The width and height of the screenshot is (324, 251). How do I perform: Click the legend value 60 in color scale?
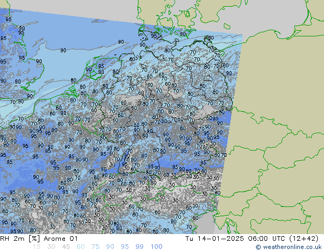click(x=81, y=247)
